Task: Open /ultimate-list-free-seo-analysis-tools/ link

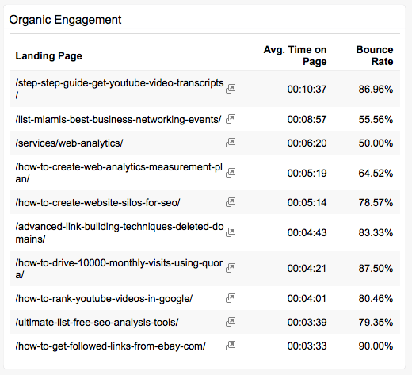Action: (x=97, y=323)
